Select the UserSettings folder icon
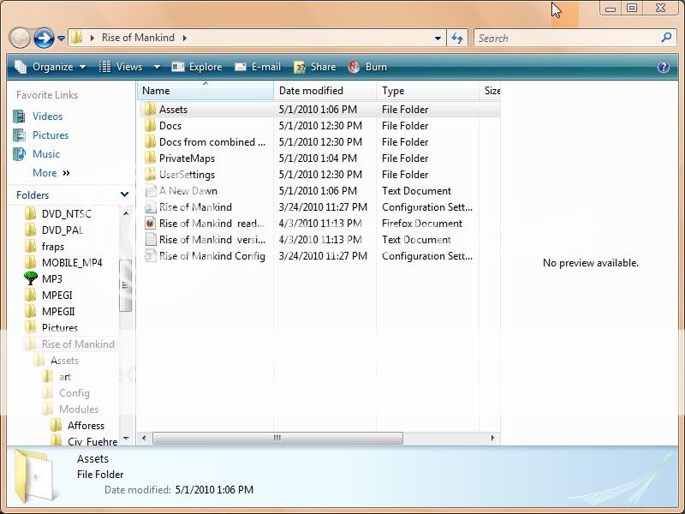The image size is (685, 514). (150, 174)
